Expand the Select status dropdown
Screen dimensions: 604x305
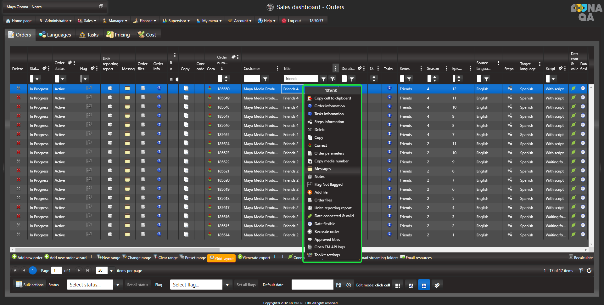(118, 285)
